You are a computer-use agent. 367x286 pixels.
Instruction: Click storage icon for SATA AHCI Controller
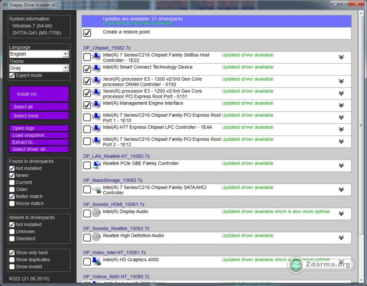96,189
